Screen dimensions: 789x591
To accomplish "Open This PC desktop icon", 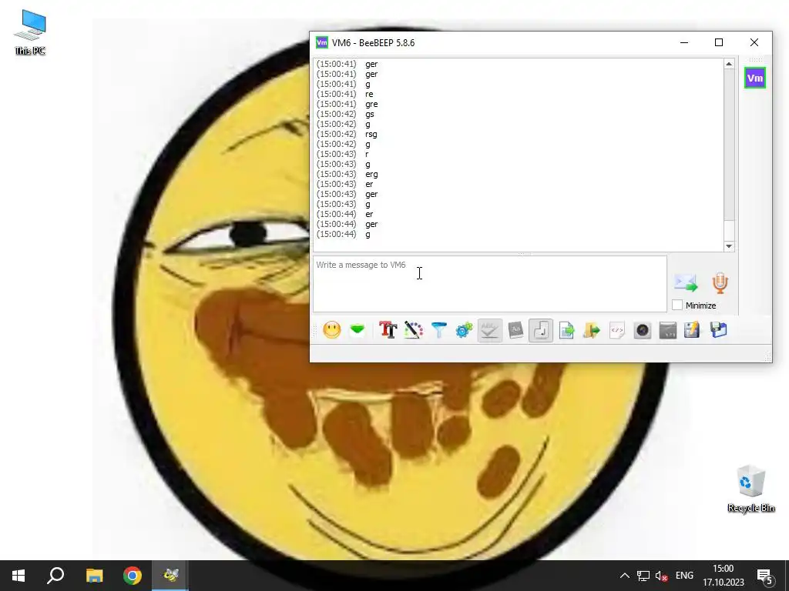I will tap(30, 32).
